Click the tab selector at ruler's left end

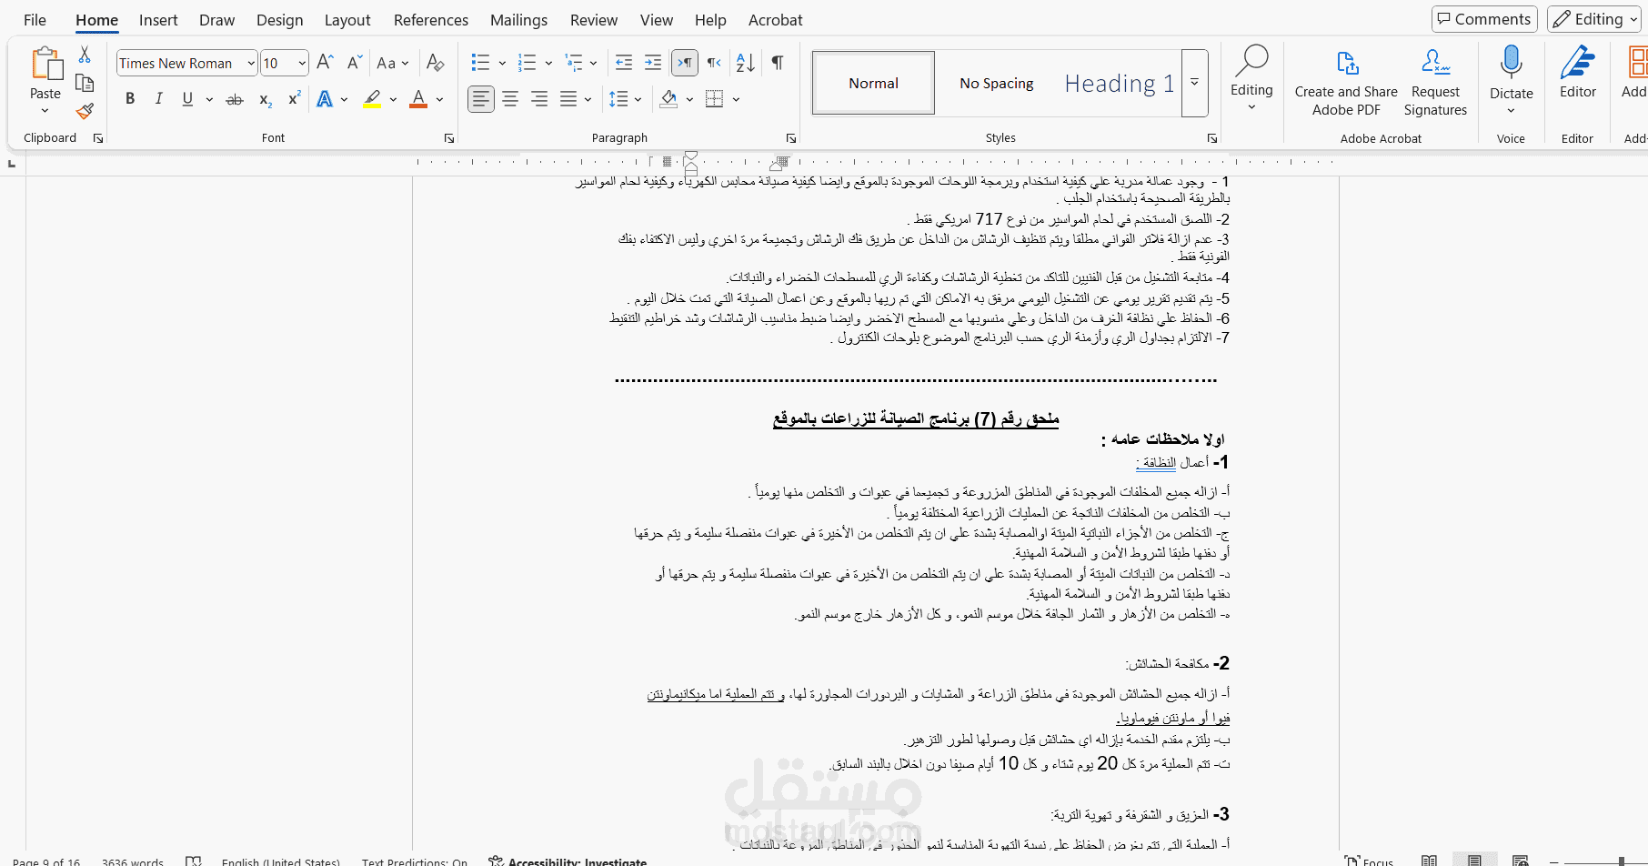(12, 163)
